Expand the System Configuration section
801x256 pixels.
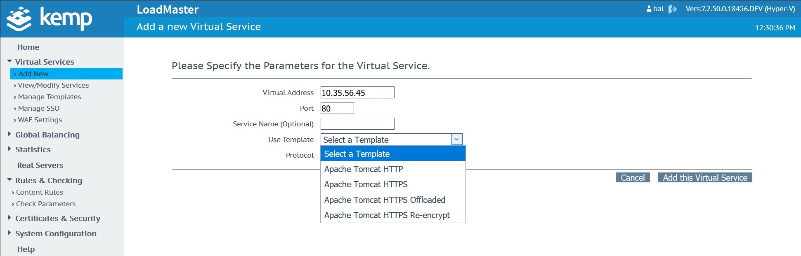click(9, 233)
